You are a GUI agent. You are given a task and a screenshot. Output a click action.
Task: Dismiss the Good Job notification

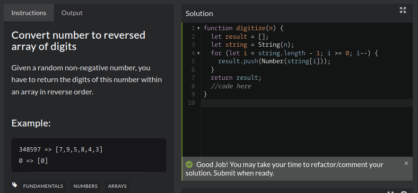tap(406, 163)
